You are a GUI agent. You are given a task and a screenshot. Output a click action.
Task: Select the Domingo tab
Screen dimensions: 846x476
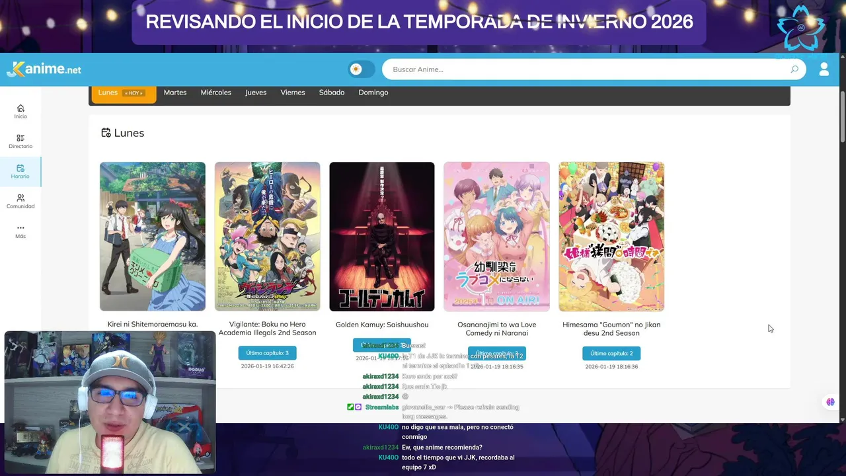click(x=373, y=93)
